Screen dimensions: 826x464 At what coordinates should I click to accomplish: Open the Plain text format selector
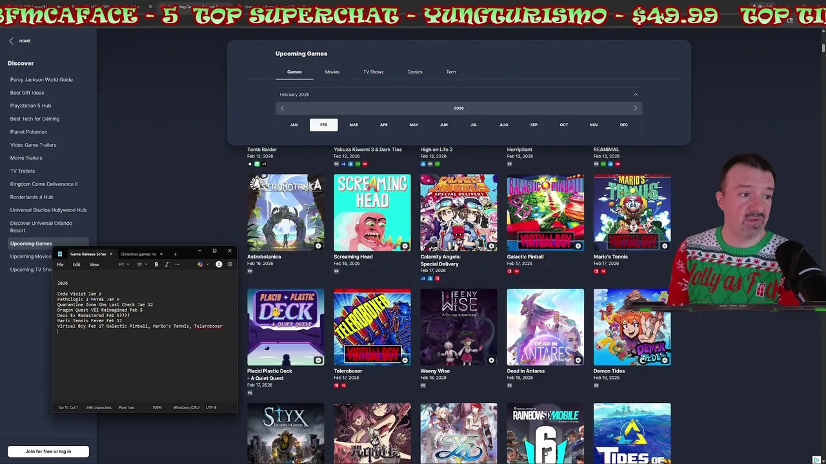tap(126, 407)
